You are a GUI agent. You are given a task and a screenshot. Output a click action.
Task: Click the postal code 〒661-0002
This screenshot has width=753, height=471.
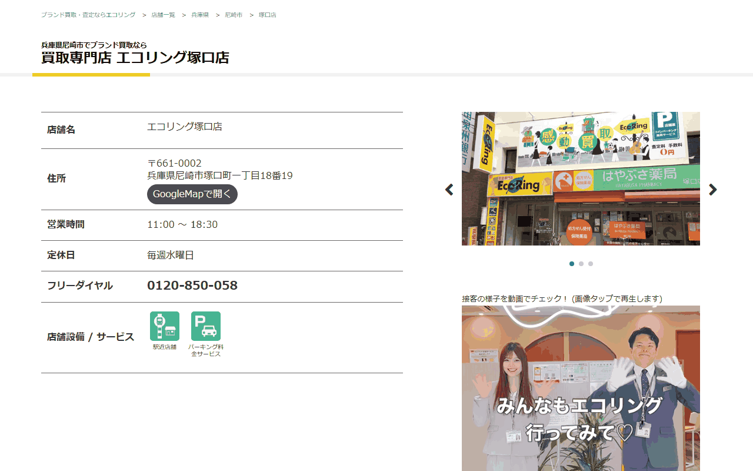click(174, 163)
